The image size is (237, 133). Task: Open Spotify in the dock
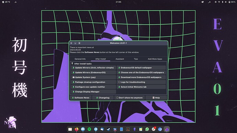tap(89, 129)
